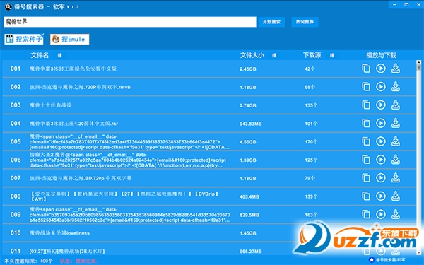Close the 番号搜索器 window

pyautogui.click(x=418, y=5)
